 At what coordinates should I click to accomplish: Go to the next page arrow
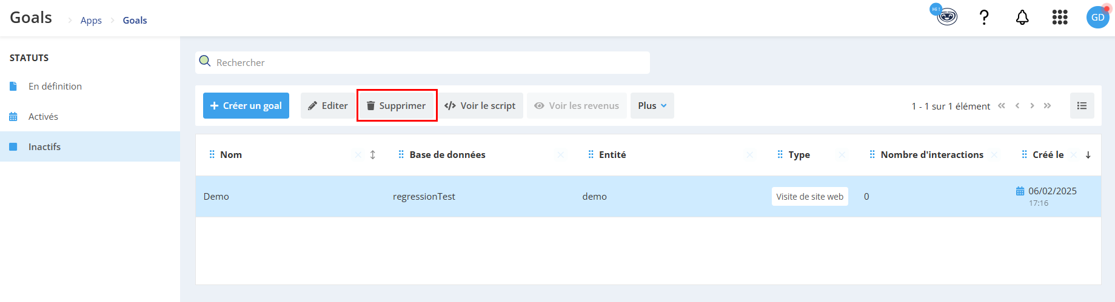point(1032,106)
